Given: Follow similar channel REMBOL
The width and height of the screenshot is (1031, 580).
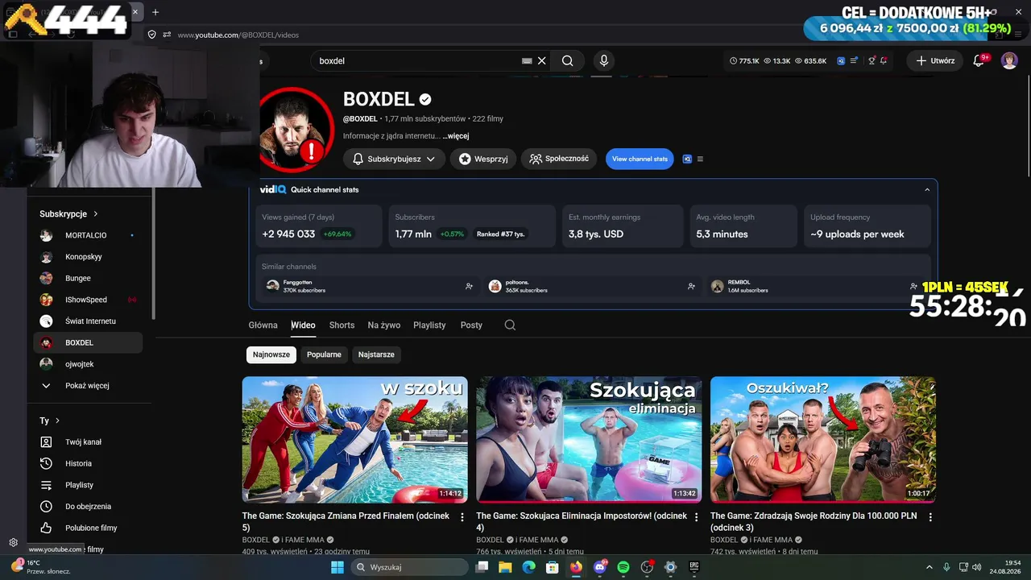Looking at the screenshot, I should pos(913,286).
